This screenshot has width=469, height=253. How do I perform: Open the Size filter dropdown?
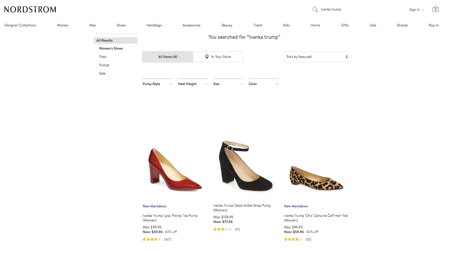coord(228,84)
